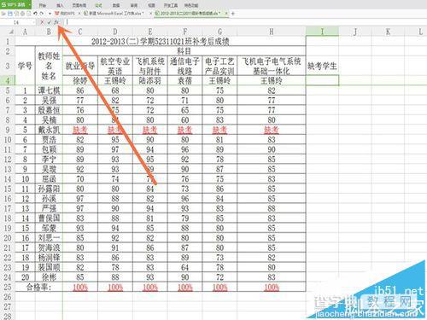
Task: Click the 飞机电子电气系统基础一体化 header cell
Action: 272,66
